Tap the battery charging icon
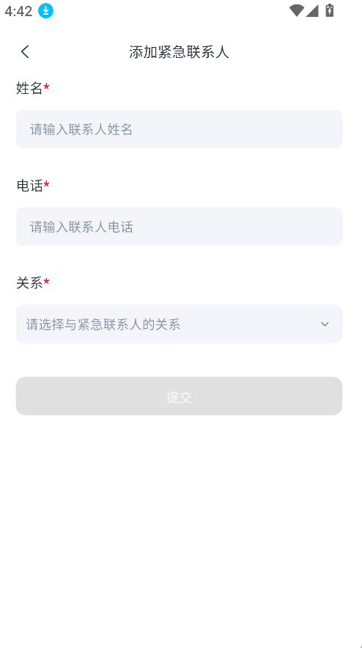362x648 pixels. (330, 10)
